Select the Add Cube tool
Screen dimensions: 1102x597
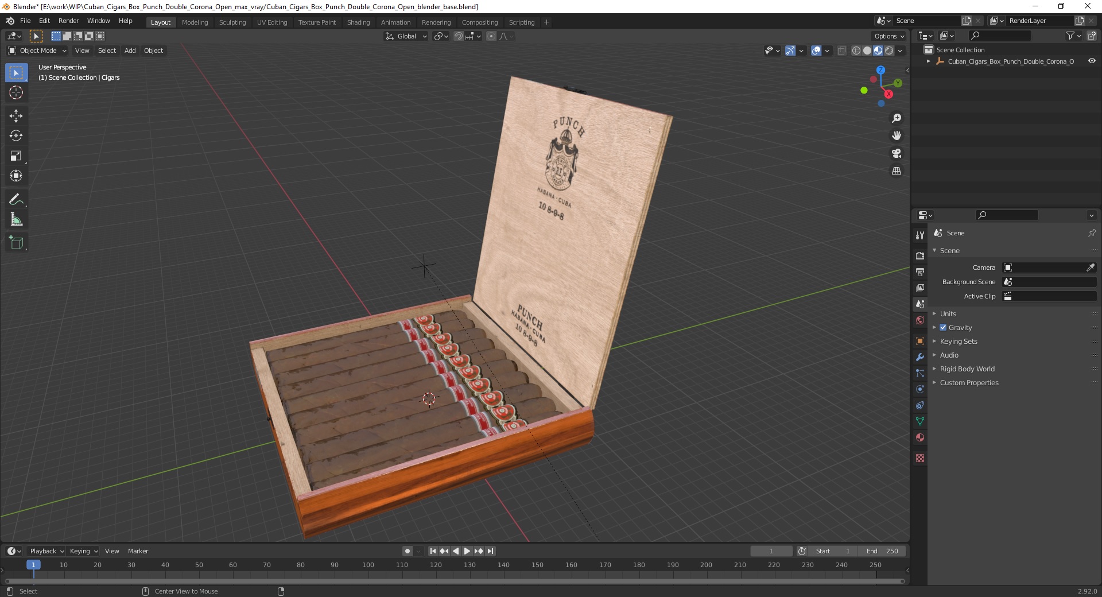(16, 243)
